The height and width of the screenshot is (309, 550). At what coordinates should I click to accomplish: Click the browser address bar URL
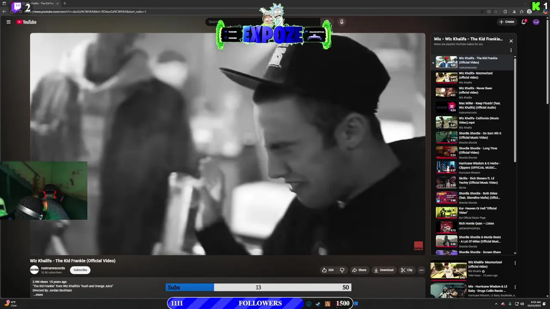(x=86, y=12)
